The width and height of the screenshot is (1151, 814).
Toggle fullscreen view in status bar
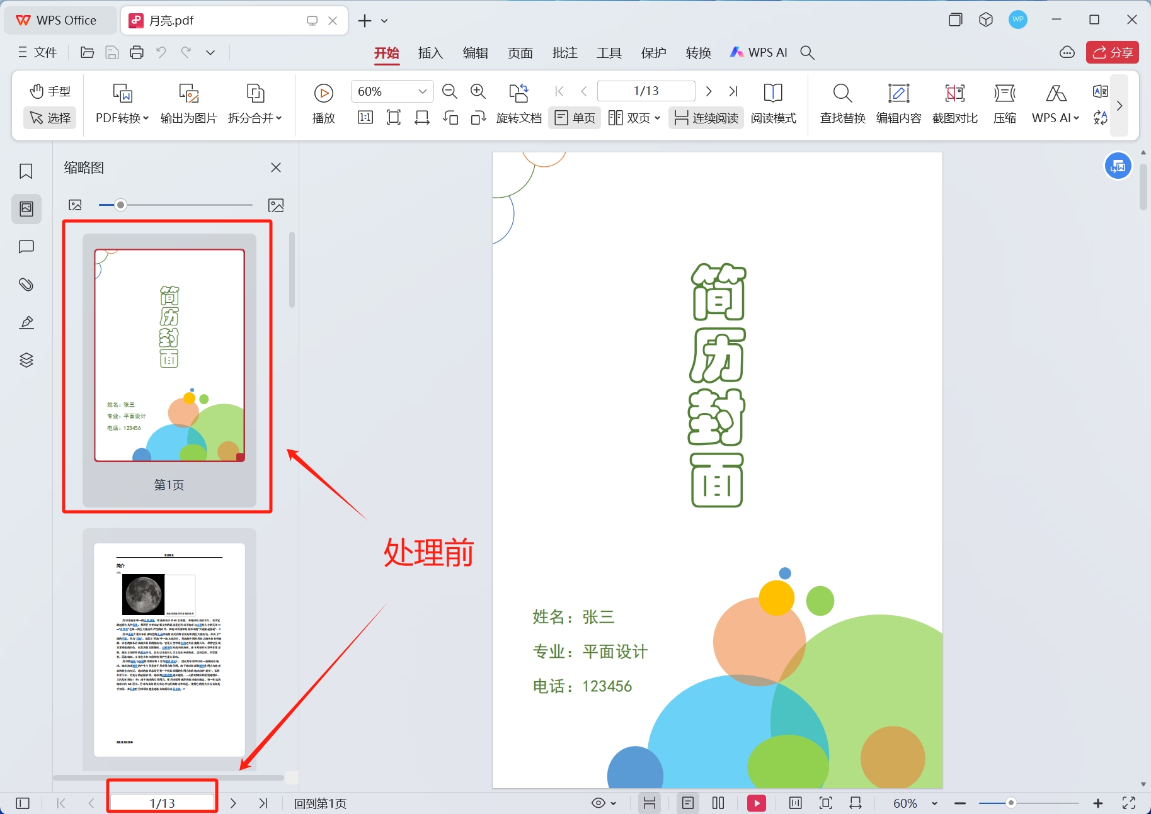pyautogui.click(x=1128, y=803)
